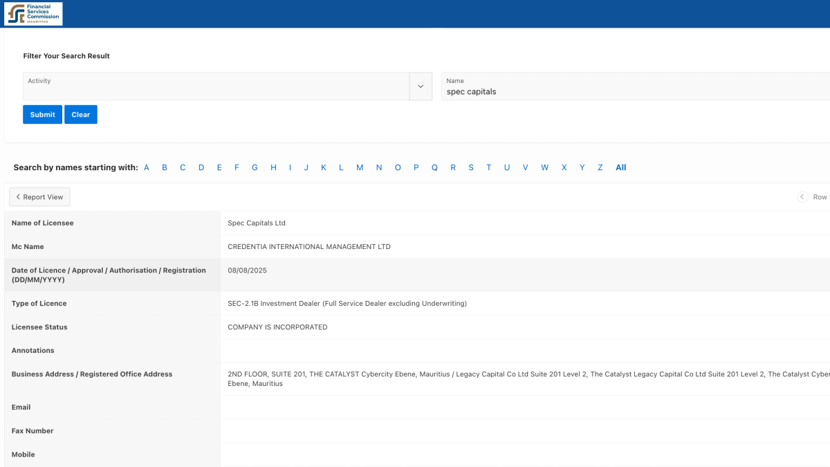Click the Filter Your Search Result heading

click(x=66, y=56)
